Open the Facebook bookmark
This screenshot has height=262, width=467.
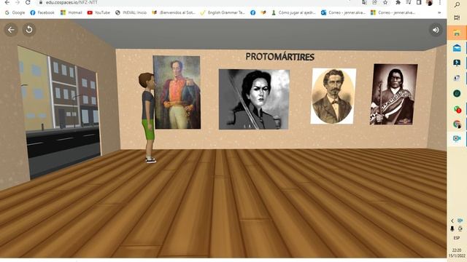point(42,12)
